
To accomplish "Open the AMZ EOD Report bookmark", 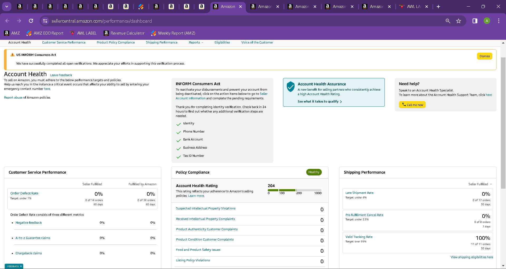I will pyautogui.click(x=45, y=33).
